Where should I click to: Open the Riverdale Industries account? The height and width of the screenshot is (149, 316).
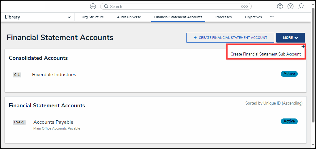[54, 74]
